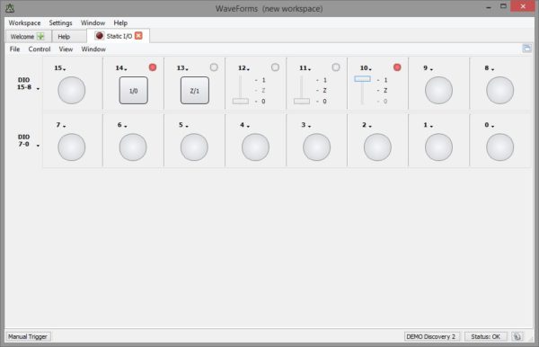Open the top-level Help menu
This screenshot has width=539, height=347.
coord(120,22)
